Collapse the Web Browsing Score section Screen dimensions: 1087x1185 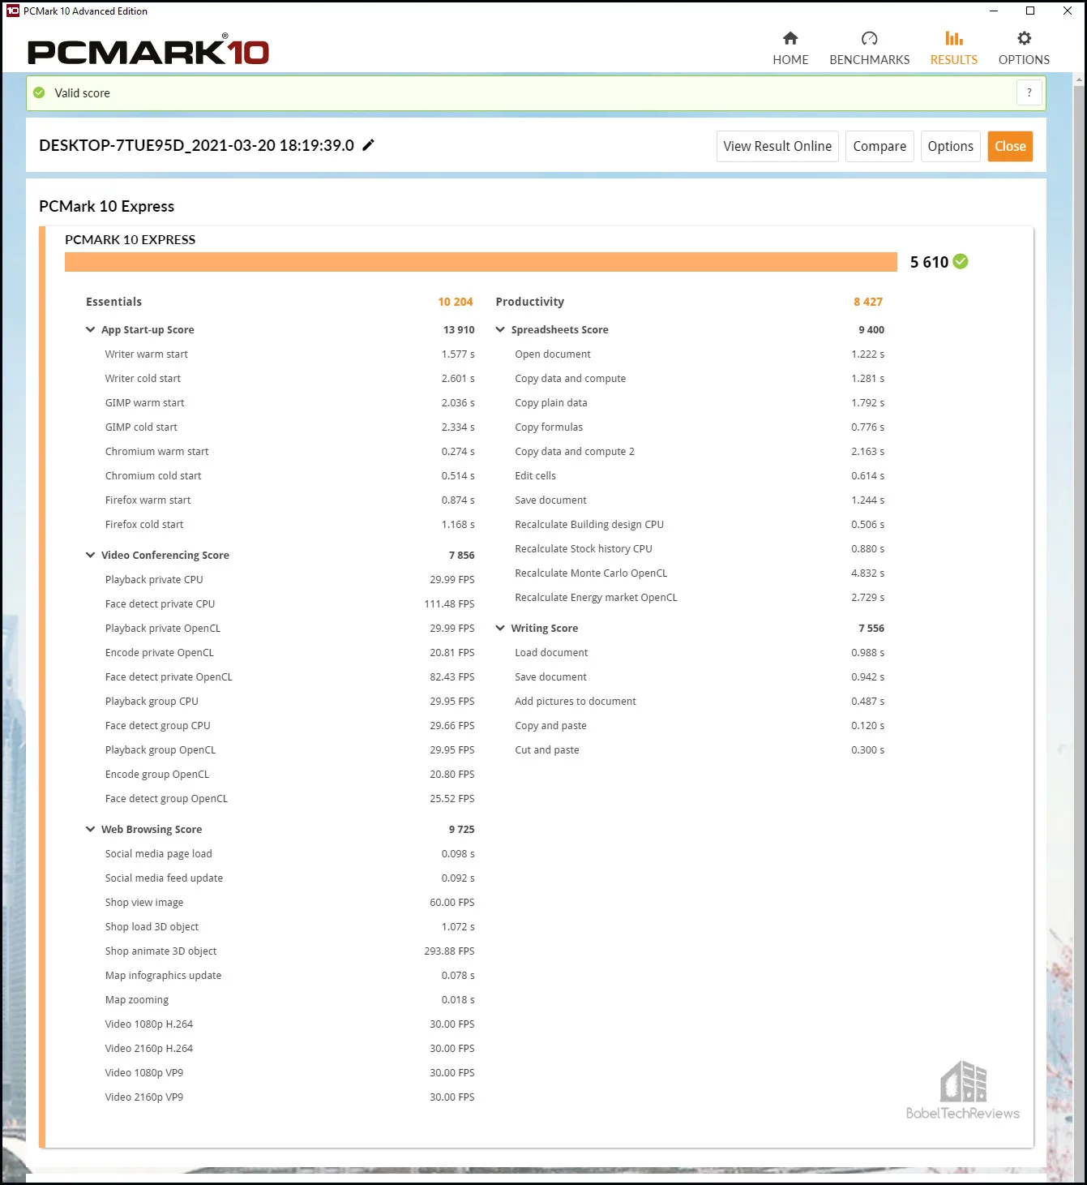coord(90,829)
